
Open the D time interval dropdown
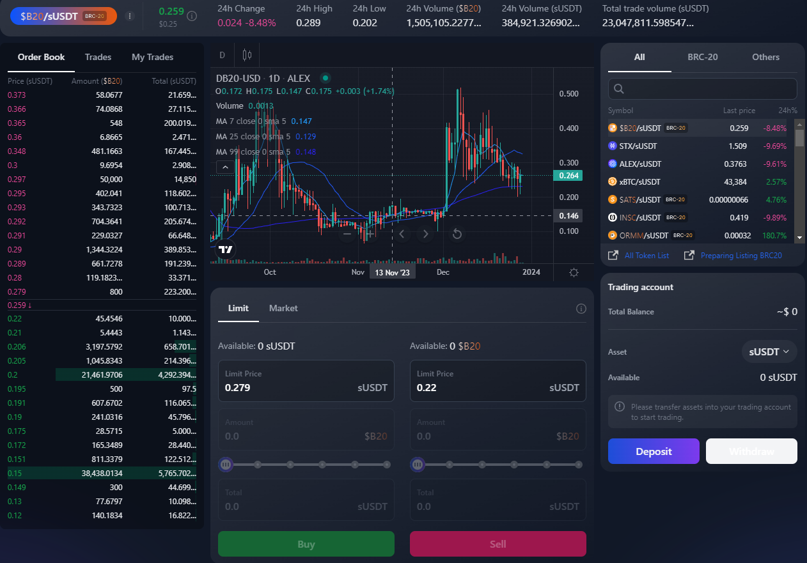click(x=223, y=55)
